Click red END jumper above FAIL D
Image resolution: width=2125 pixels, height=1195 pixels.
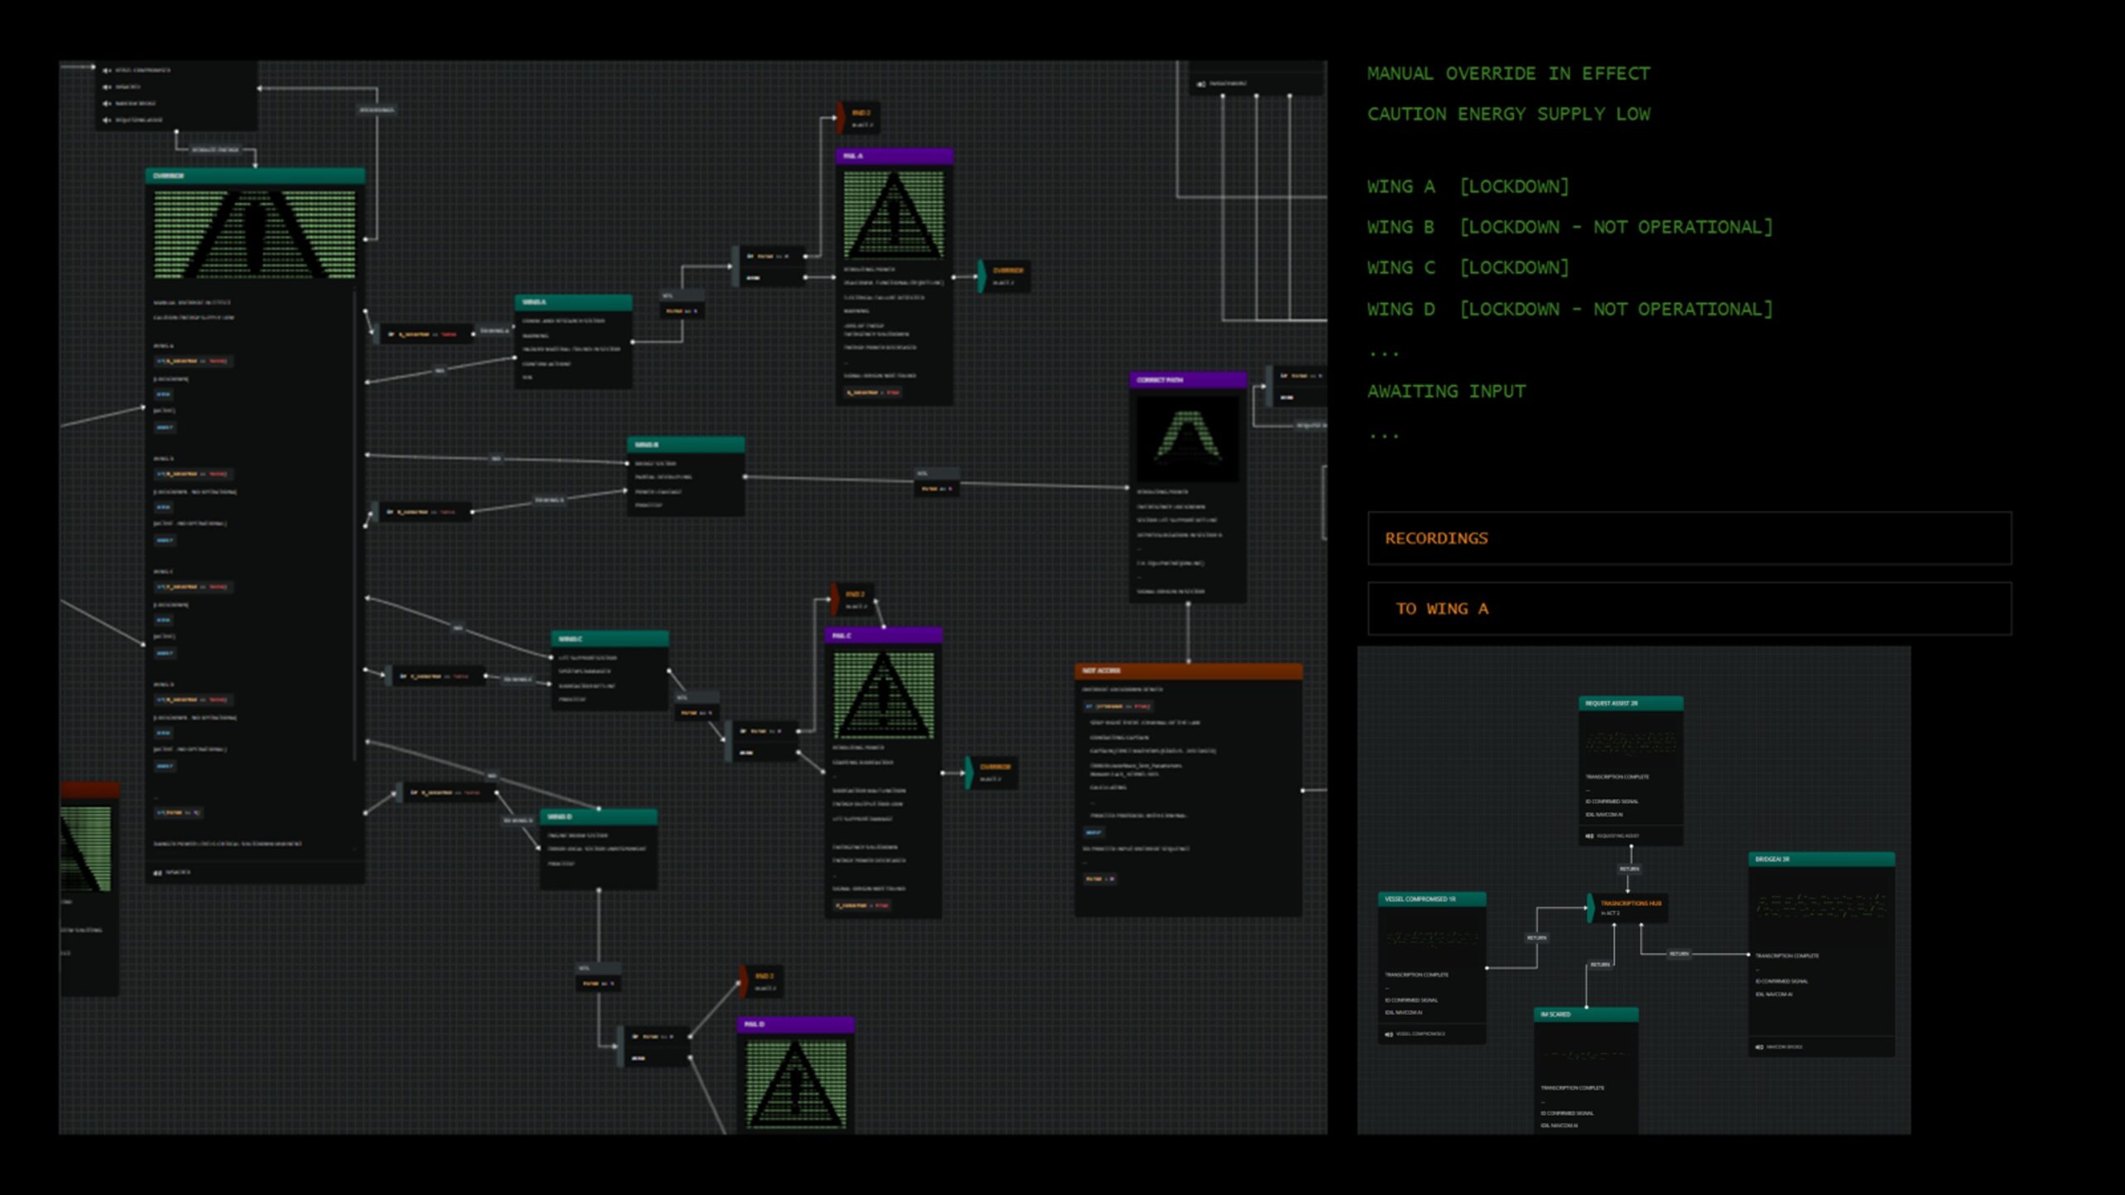(745, 981)
